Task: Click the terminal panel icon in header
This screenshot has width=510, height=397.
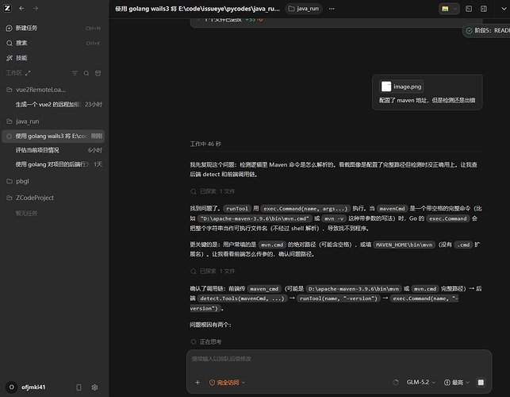Action: [x=469, y=9]
